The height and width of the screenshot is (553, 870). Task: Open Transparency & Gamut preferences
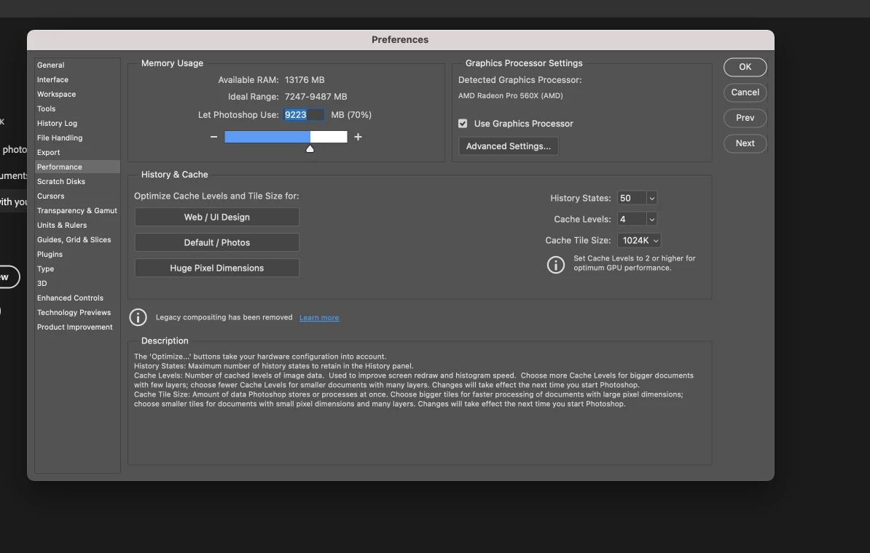click(x=77, y=210)
